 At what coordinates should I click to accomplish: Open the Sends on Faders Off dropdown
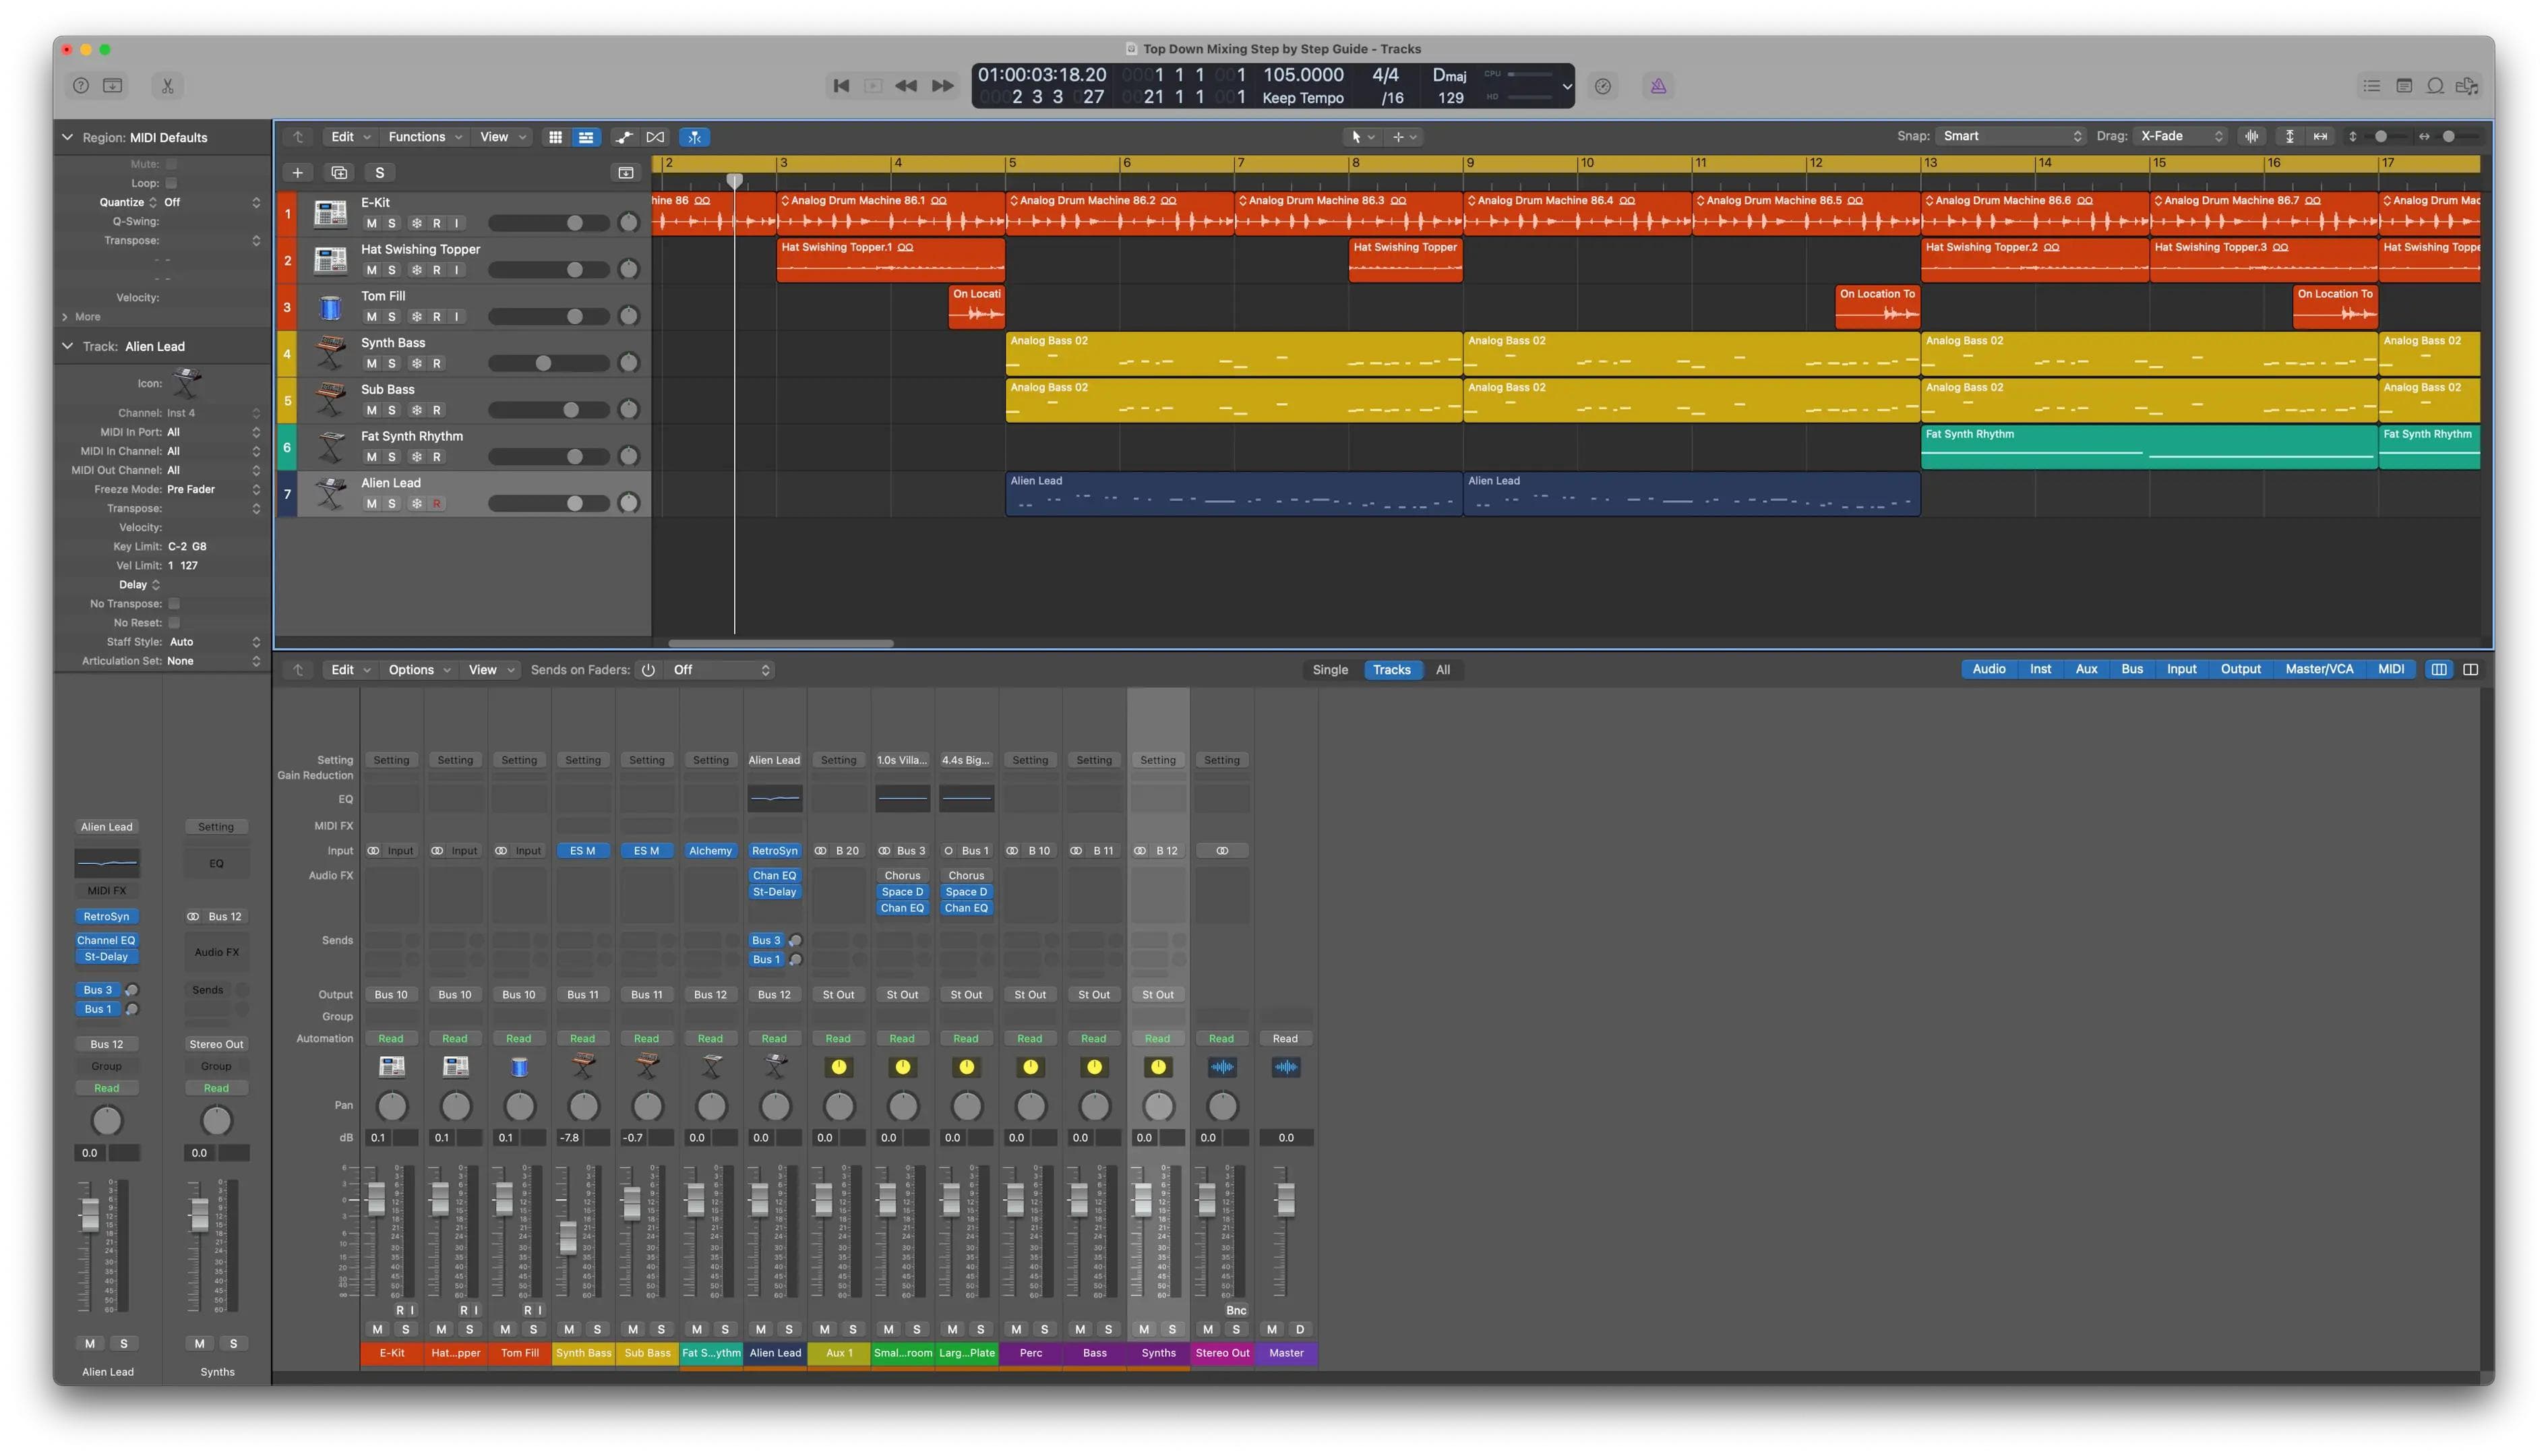click(x=721, y=670)
